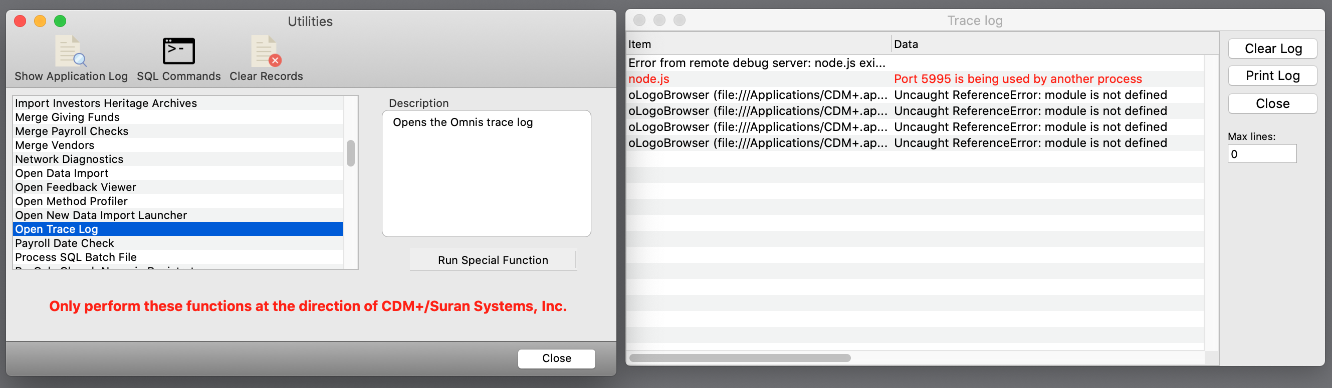Close the Trace log using Close button
Viewport: 1332px width, 388px height.
coord(1272,103)
